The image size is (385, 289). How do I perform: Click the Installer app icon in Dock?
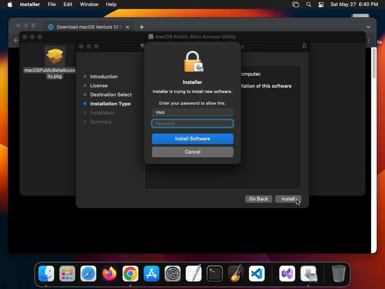click(x=309, y=274)
